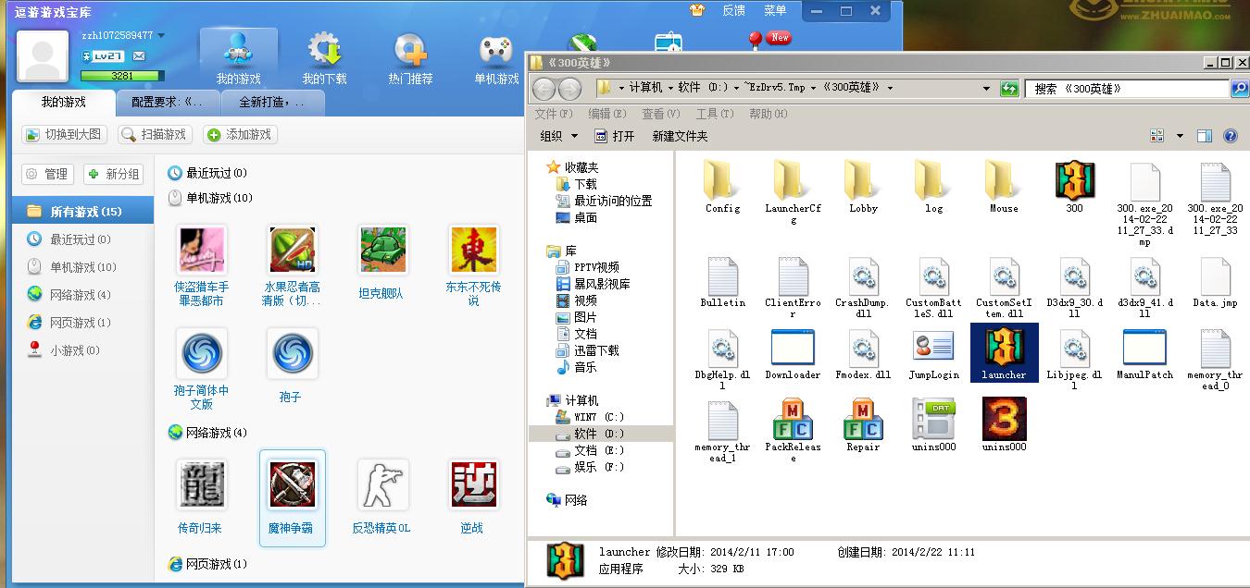Click the 扫描游戏 button

click(155, 135)
